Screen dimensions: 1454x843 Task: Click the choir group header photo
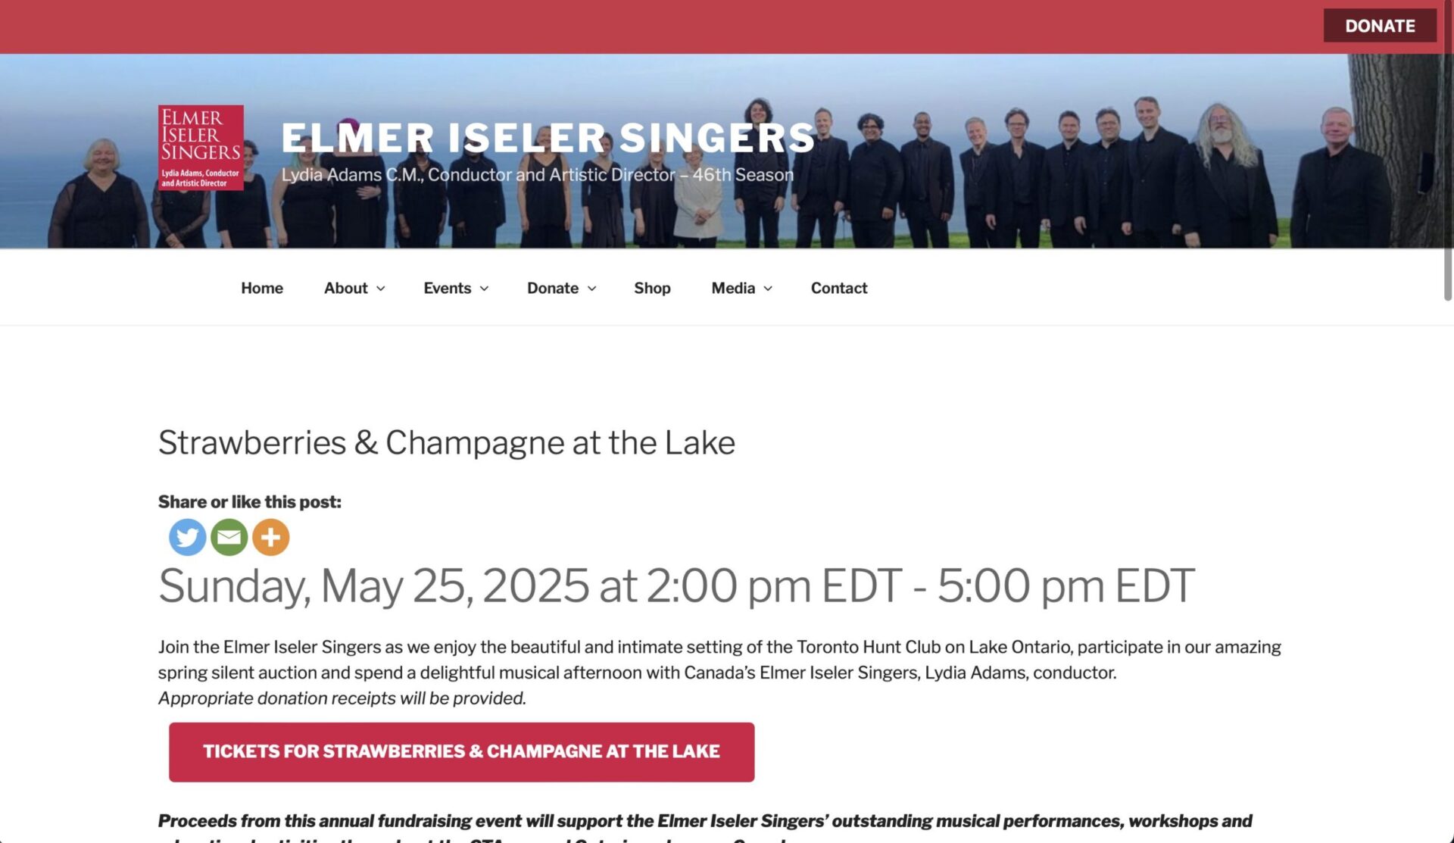1060,197
